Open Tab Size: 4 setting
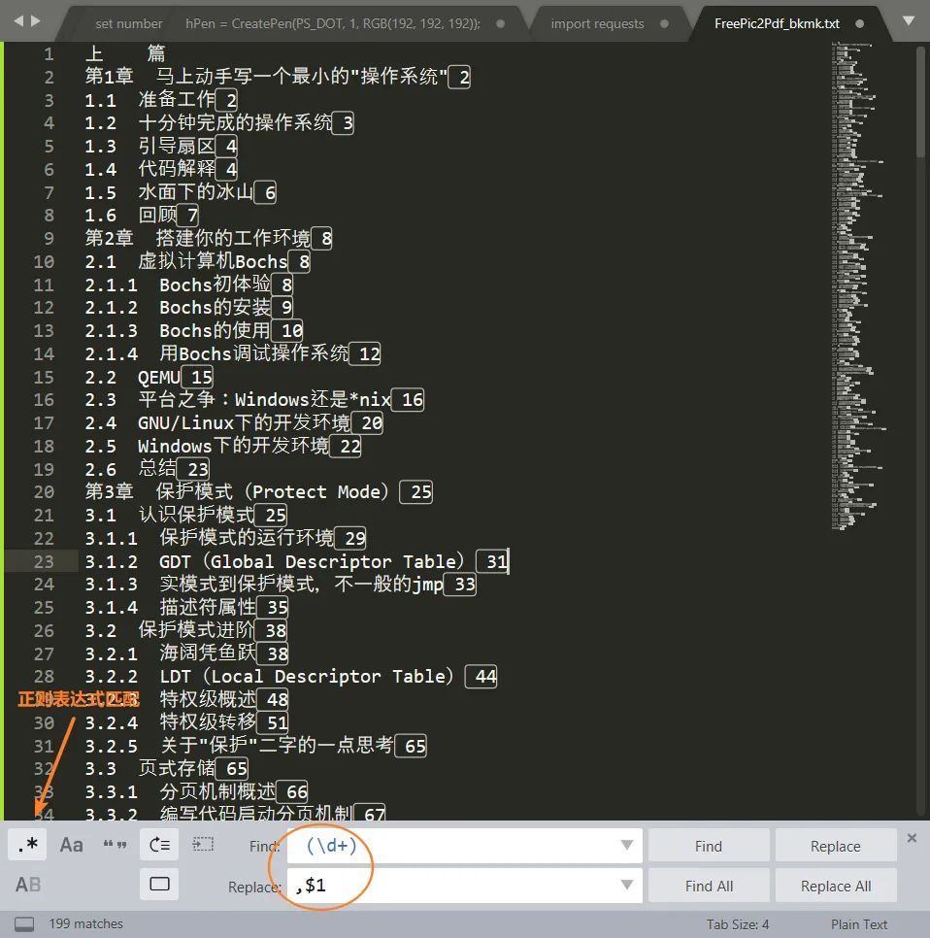Image resolution: width=930 pixels, height=938 pixels. (737, 924)
